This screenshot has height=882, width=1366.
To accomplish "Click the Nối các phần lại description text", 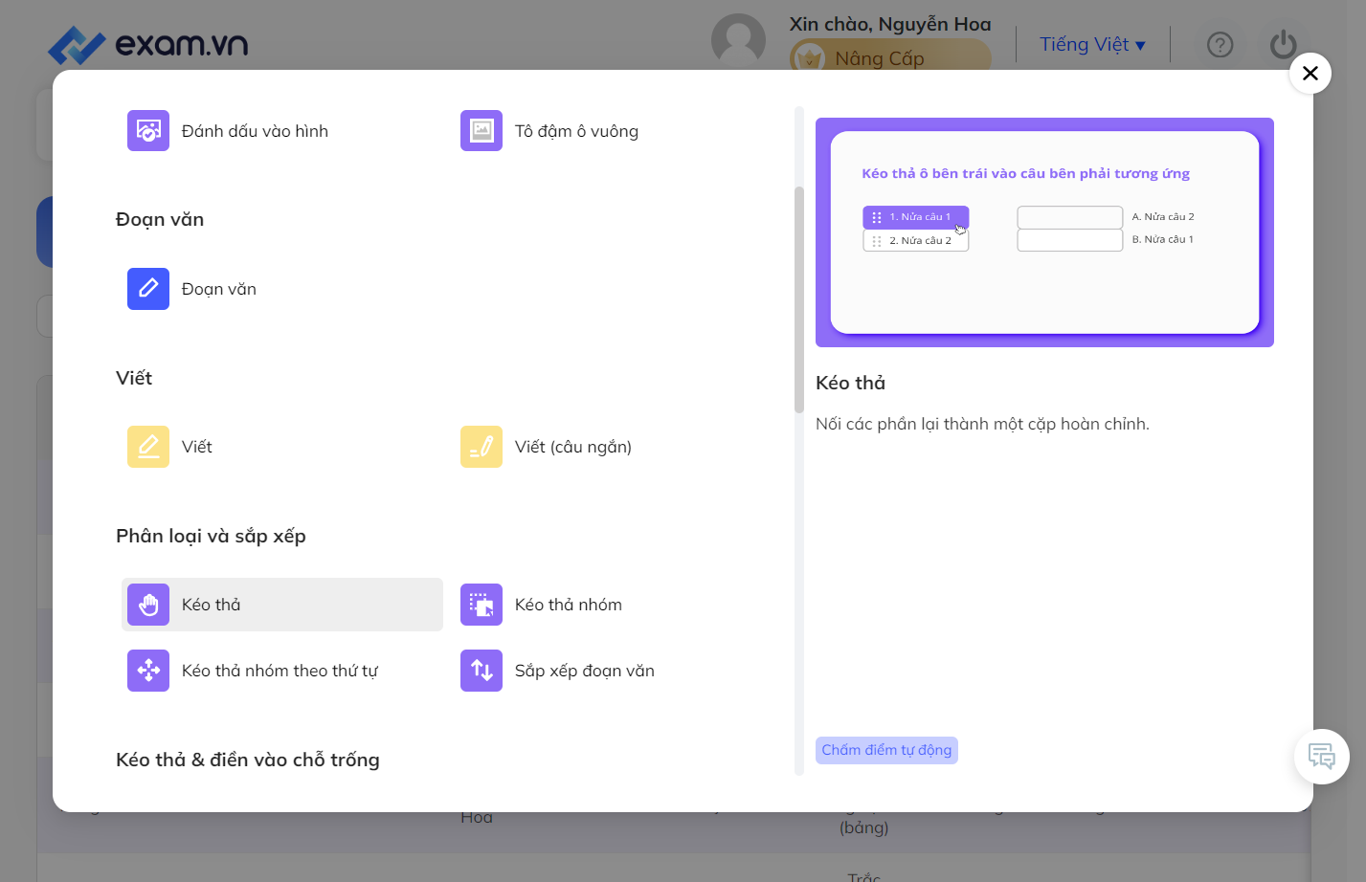I will tap(982, 424).
